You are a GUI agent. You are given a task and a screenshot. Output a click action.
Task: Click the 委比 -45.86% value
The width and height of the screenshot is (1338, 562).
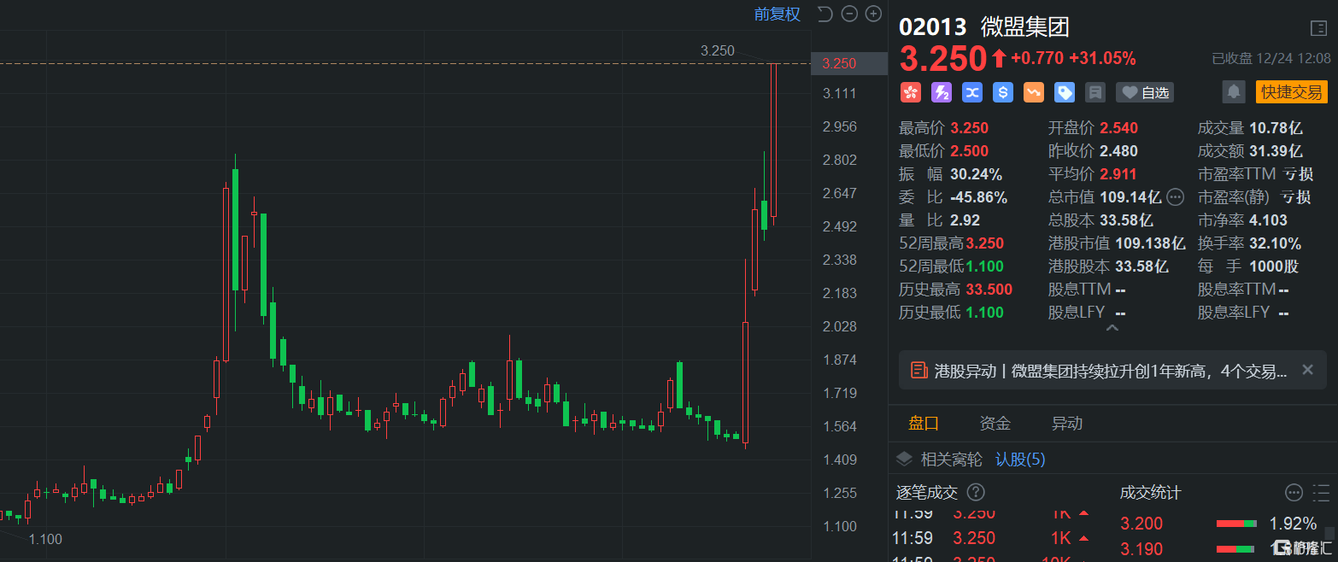coord(979,197)
